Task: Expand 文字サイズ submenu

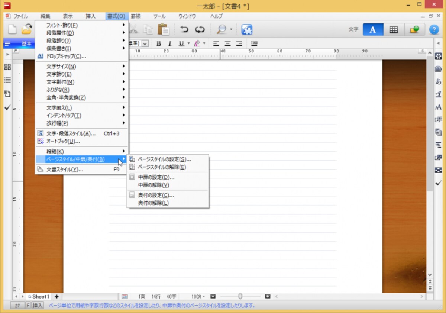Action: tap(82, 67)
